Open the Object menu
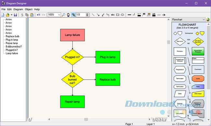 click(x=29, y=9)
